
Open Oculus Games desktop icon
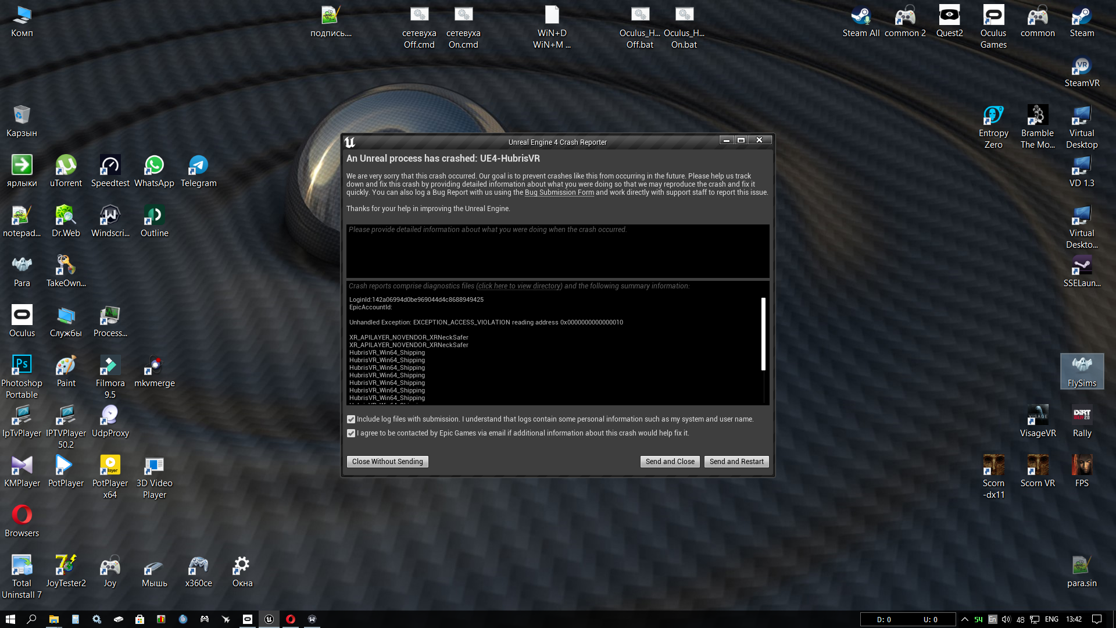click(x=993, y=27)
